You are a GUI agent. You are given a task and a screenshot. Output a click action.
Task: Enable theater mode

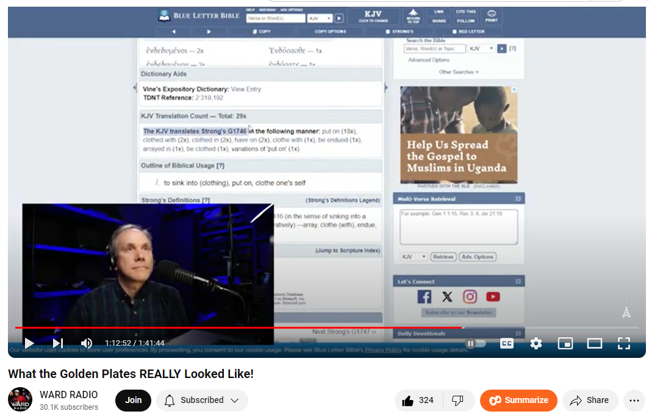[x=595, y=343]
